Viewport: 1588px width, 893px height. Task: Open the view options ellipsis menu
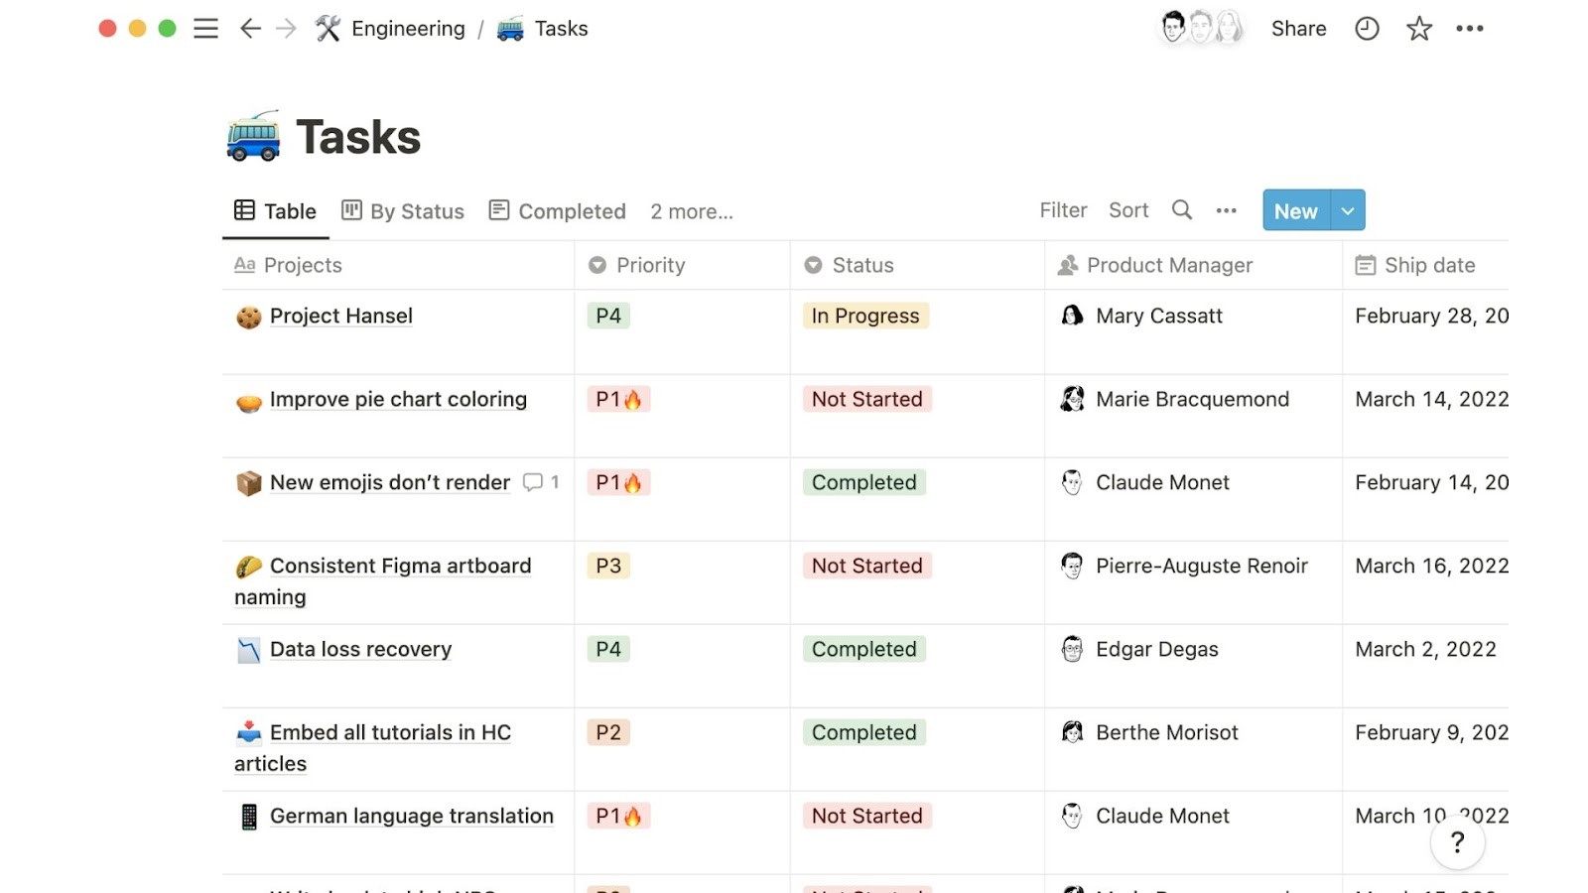pos(1227,210)
